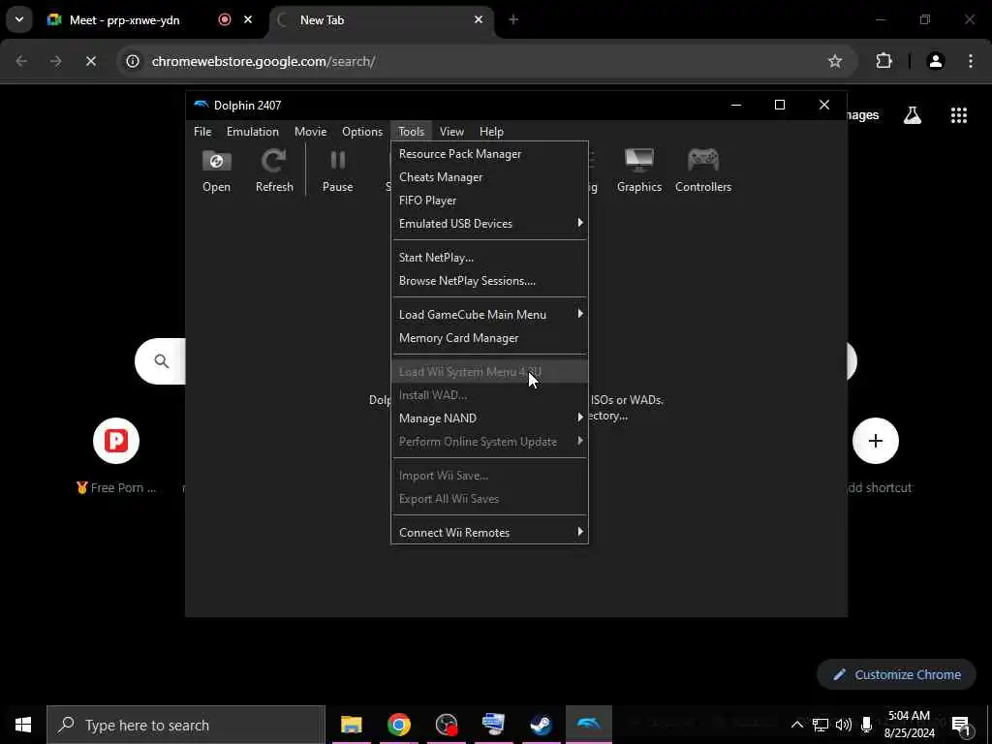The image size is (992, 744).
Task: Click Chrome back navigation arrow
Action: click(x=21, y=61)
